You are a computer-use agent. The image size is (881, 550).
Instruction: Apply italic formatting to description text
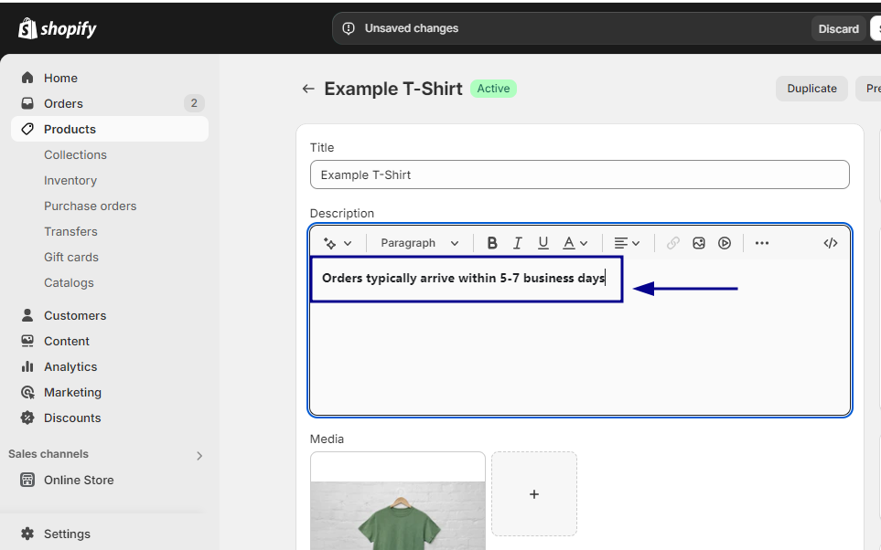(517, 242)
